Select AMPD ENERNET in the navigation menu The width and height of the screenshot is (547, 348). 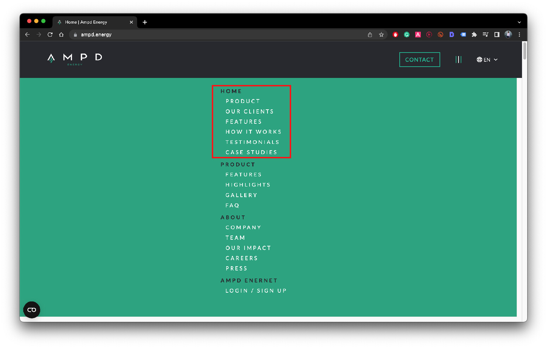(249, 281)
